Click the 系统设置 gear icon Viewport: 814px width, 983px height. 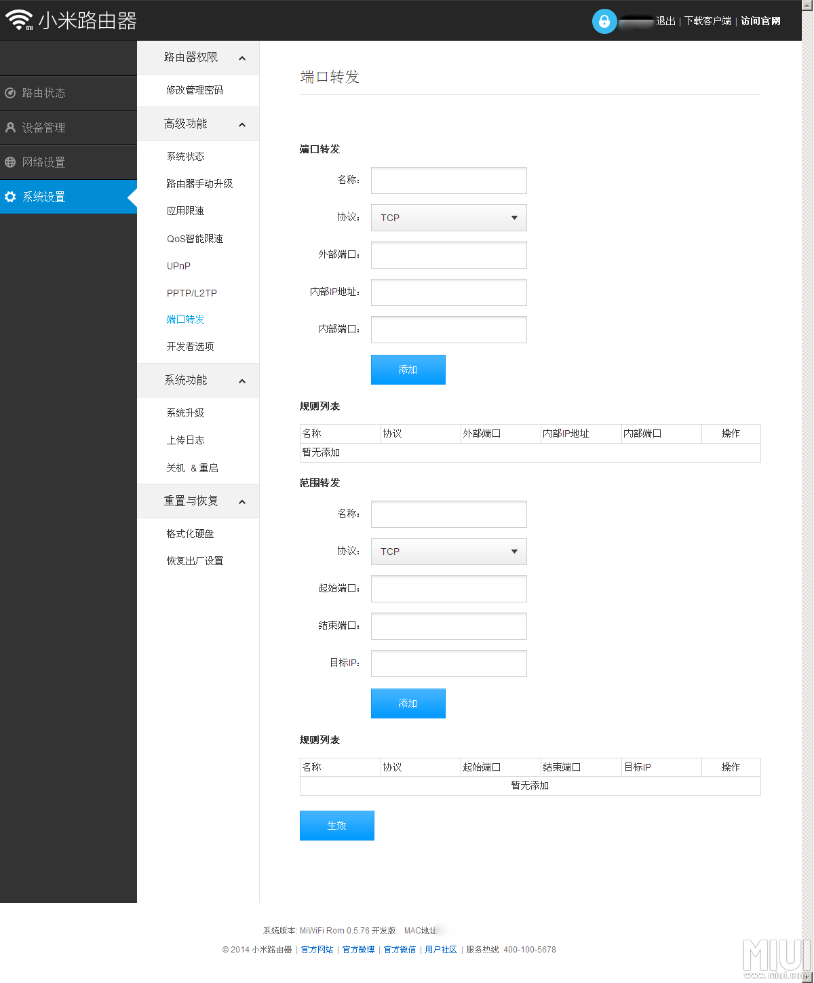(10, 197)
